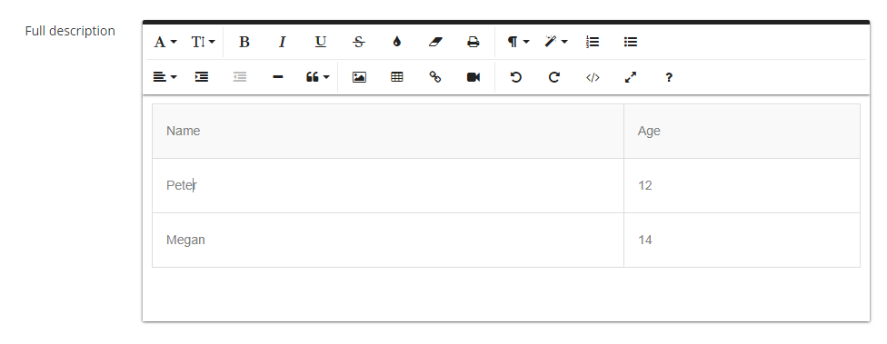
Task: Open the font size dropdown
Action: (x=203, y=42)
